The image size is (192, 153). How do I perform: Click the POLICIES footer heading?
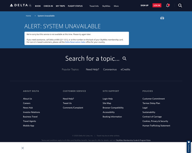[x=148, y=91]
